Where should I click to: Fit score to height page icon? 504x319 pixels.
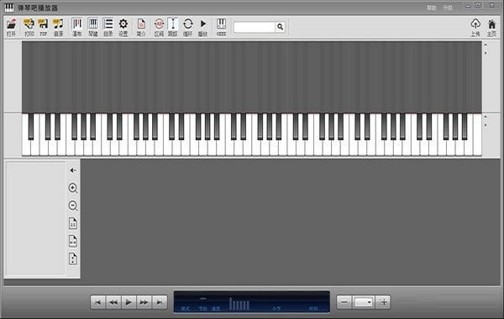[73, 259]
